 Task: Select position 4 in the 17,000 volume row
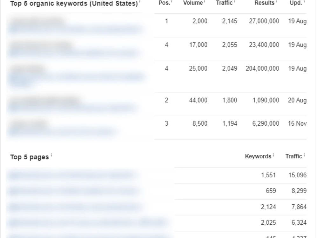click(167, 45)
